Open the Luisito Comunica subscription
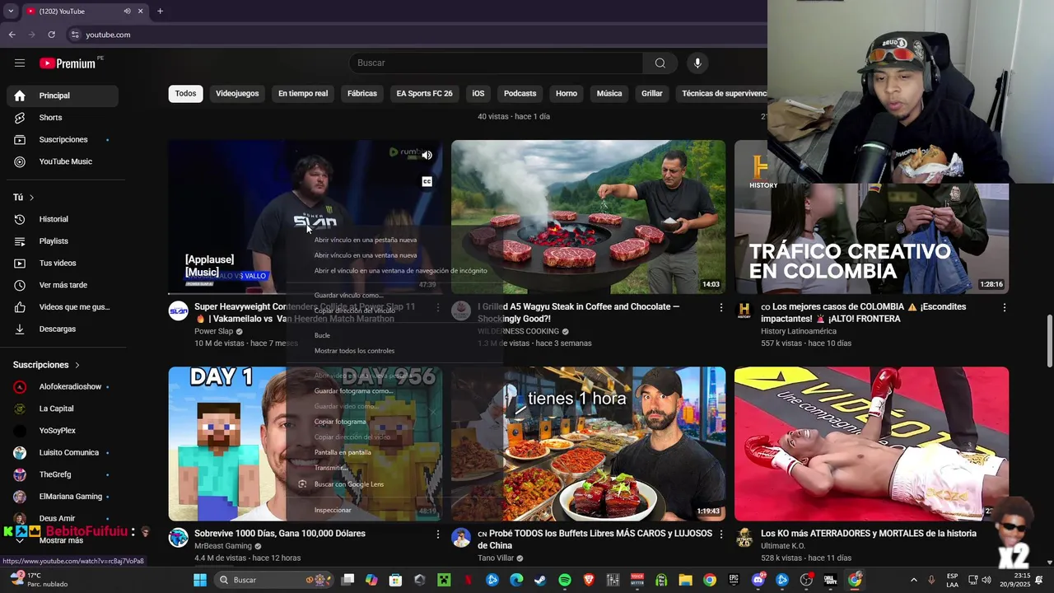 [63, 453]
